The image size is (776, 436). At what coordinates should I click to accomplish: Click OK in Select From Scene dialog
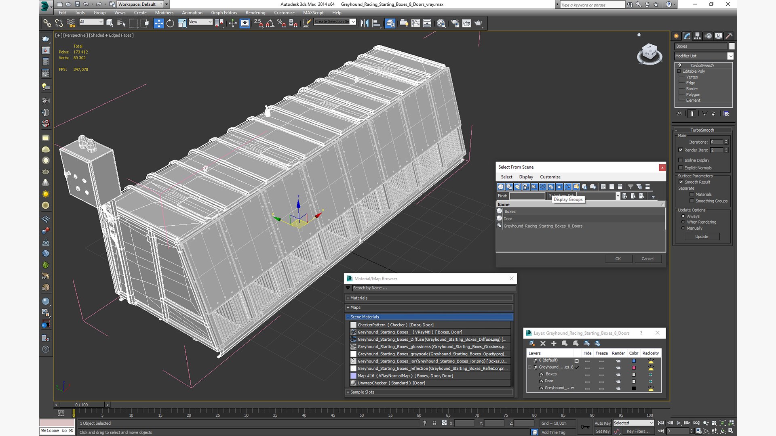(x=618, y=259)
